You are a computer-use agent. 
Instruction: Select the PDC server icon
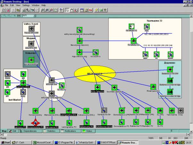[147, 27]
